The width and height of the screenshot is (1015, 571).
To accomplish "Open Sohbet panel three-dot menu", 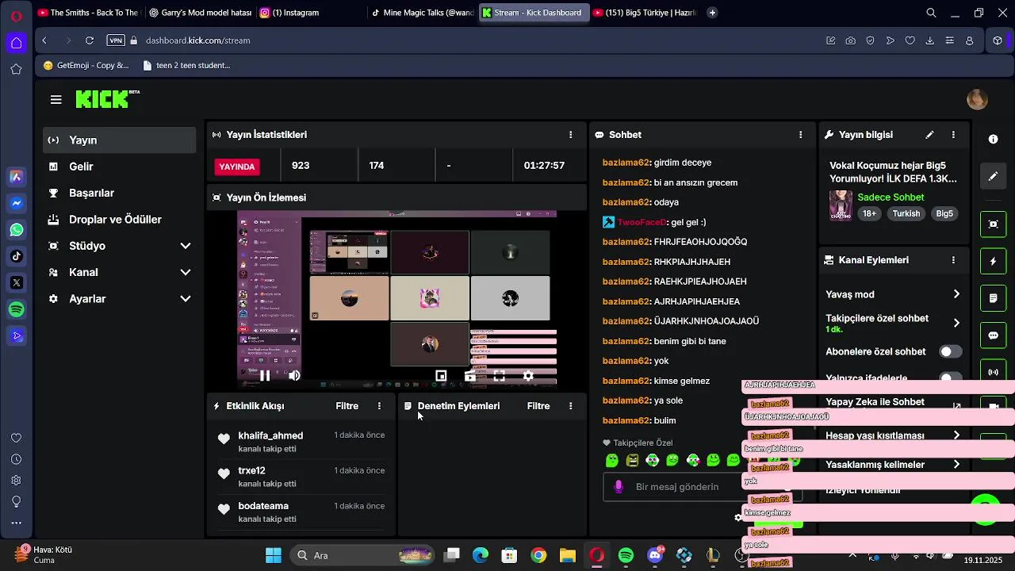I will click(801, 135).
